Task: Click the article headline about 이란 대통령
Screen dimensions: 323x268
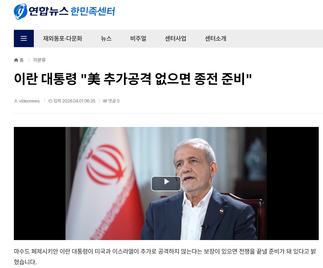Action: (x=133, y=79)
